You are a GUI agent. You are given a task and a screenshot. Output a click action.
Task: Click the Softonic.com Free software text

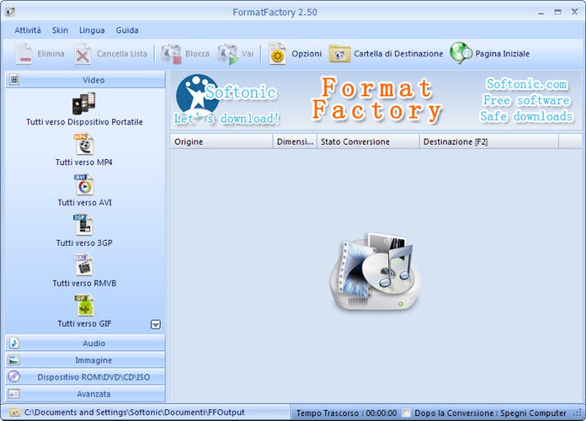point(527,100)
